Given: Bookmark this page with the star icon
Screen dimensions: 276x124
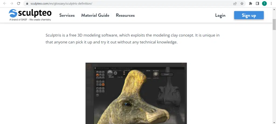Looking at the screenshot, I should (242, 3).
